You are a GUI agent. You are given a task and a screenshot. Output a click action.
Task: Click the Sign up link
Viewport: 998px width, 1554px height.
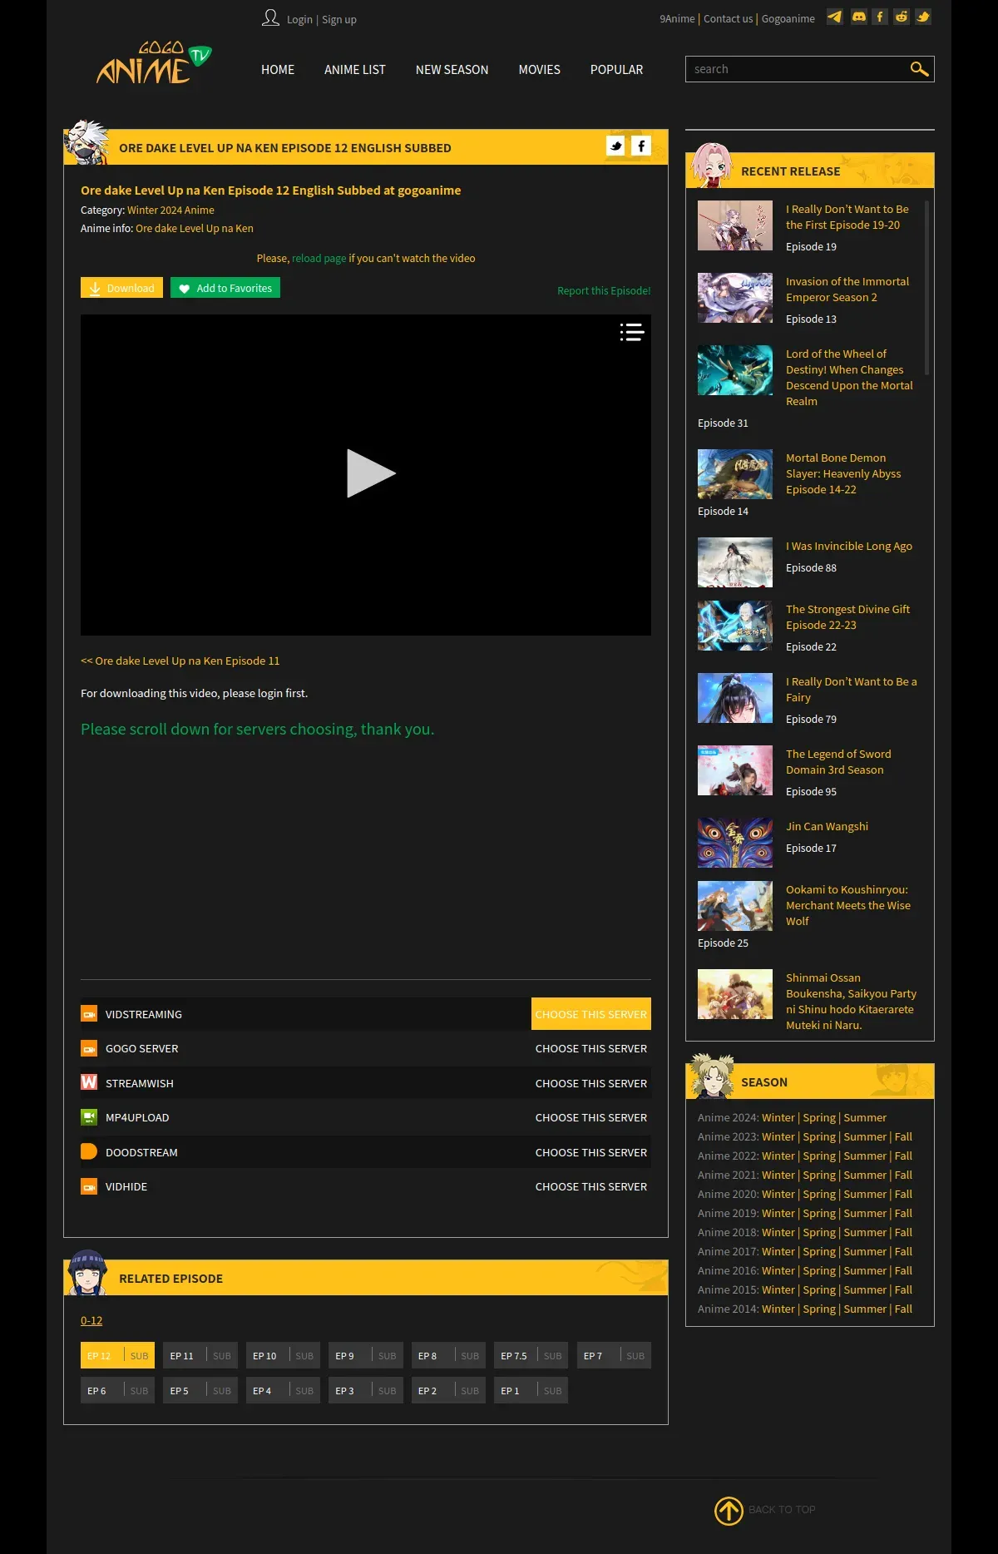point(339,20)
